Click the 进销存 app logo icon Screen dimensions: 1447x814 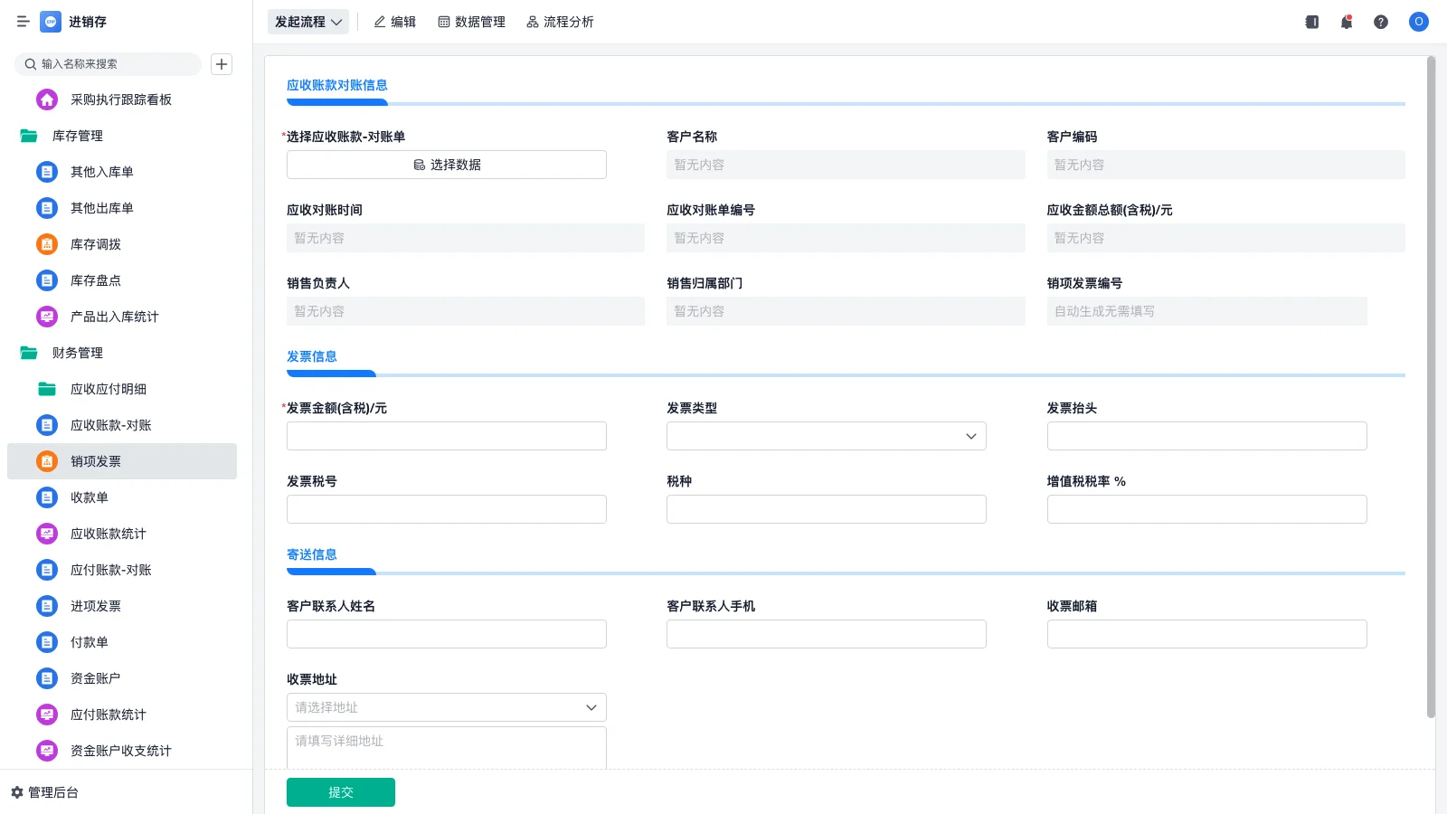coord(51,22)
